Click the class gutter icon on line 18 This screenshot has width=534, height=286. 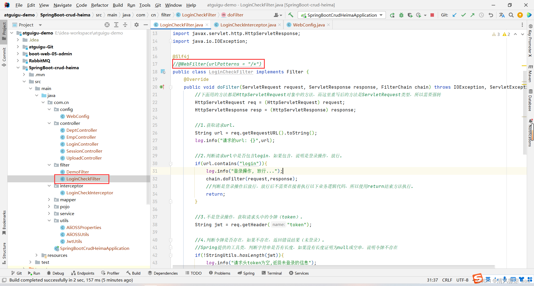tap(163, 72)
